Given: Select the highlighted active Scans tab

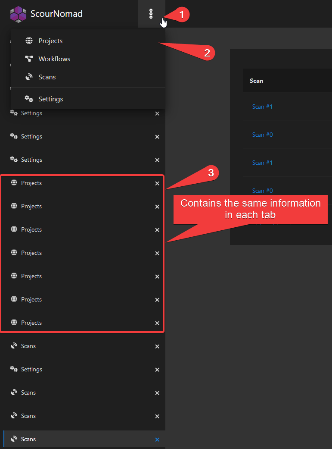Looking at the screenshot, I should pos(84,439).
